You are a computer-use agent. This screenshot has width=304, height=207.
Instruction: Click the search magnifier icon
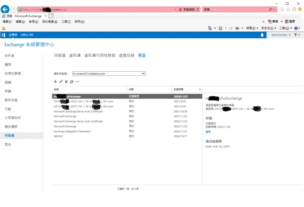click(x=270, y=9)
